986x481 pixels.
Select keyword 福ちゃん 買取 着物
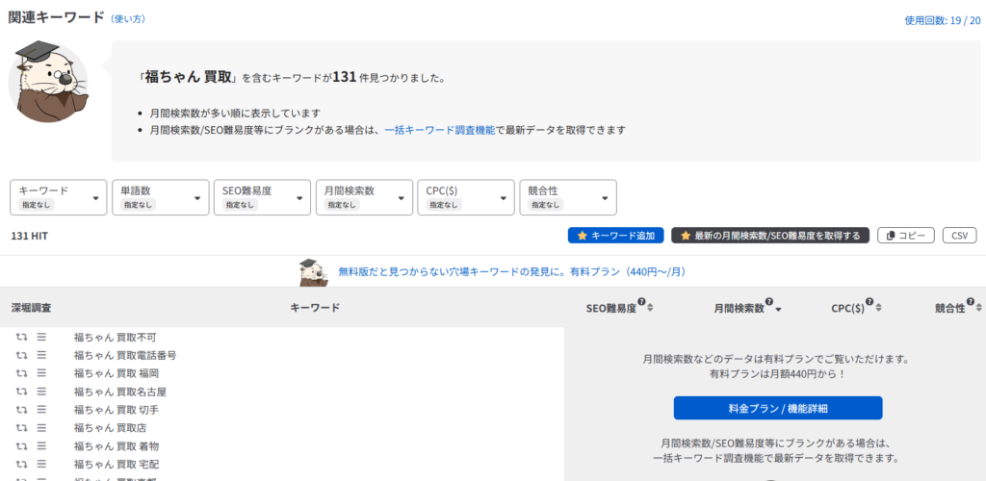pos(117,446)
